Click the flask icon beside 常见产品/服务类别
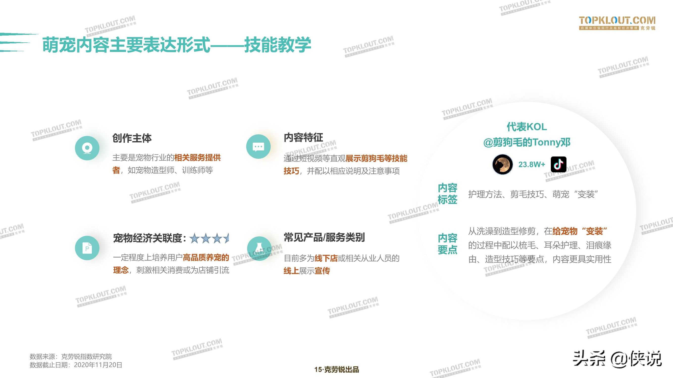This screenshot has width=673, height=378. coord(259,248)
